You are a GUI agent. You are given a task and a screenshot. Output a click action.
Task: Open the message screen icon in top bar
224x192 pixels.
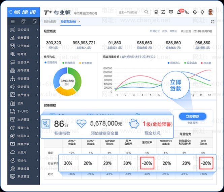pyautogui.click(x=171, y=12)
